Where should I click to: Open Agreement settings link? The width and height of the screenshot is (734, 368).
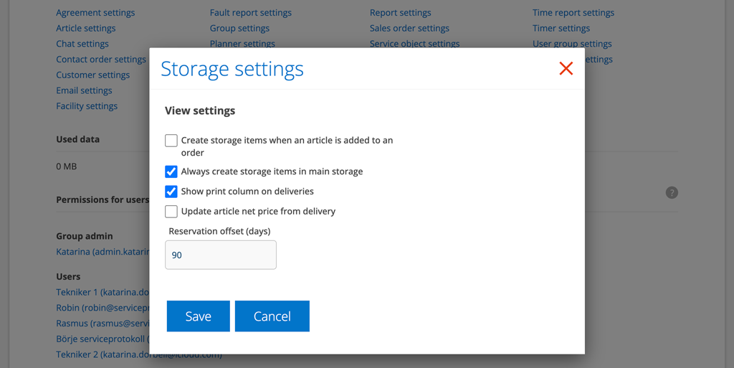coord(95,13)
